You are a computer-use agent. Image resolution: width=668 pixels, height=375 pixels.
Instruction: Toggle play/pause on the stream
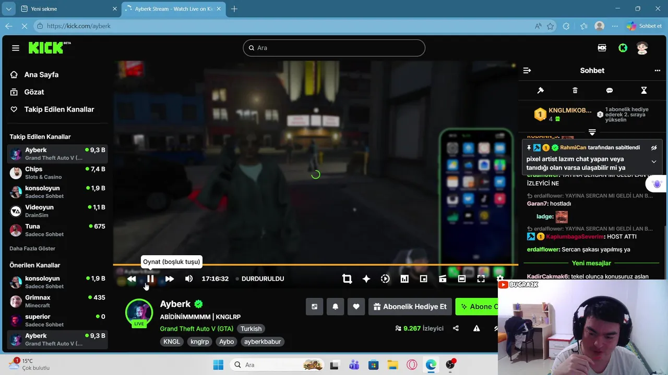pyautogui.click(x=150, y=279)
